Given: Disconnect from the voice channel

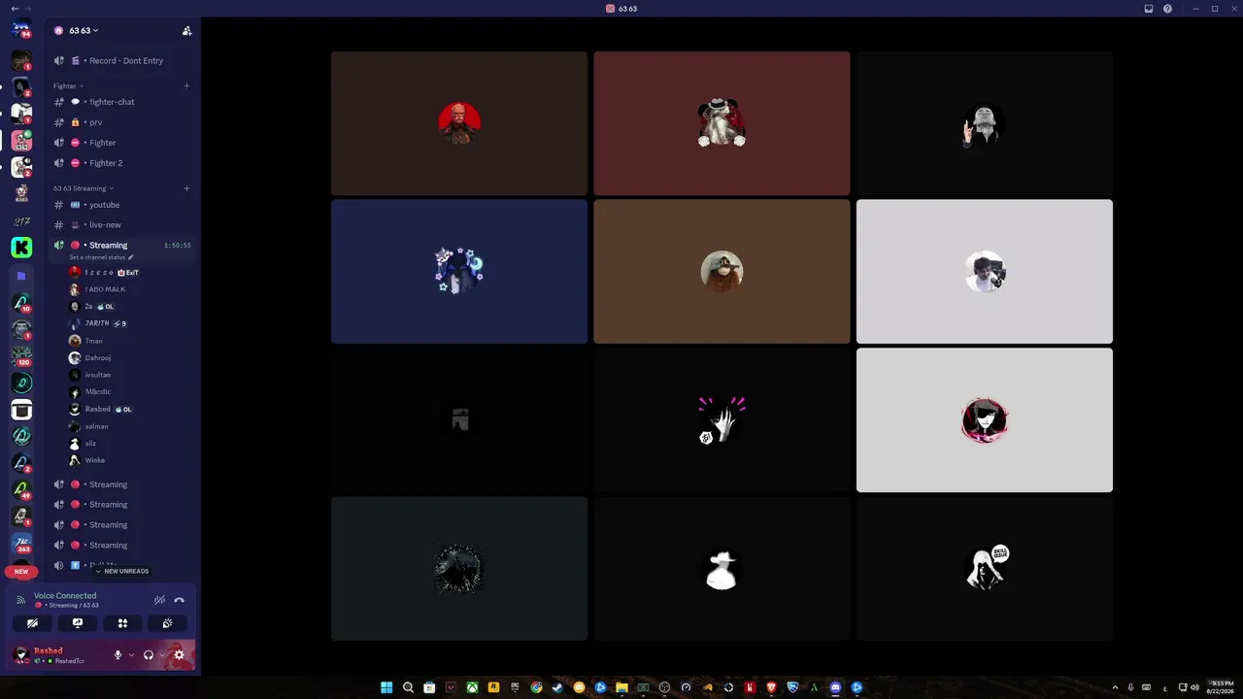Looking at the screenshot, I should pyautogui.click(x=180, y=600).
